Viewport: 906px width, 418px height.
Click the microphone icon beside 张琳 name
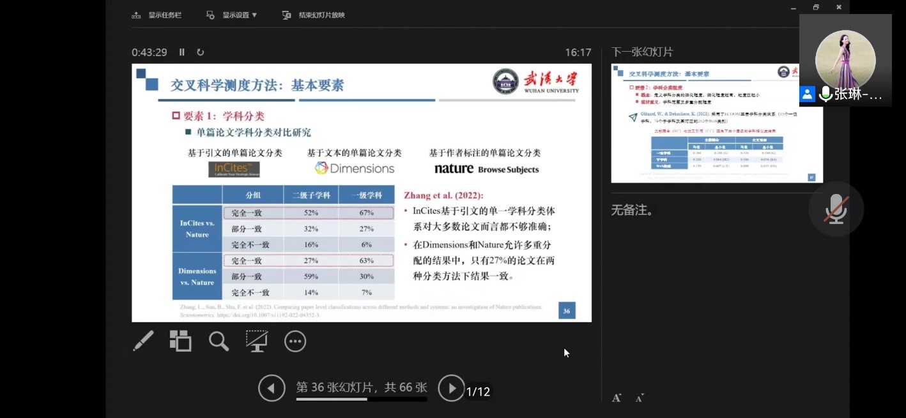click(x=825, y=94)
